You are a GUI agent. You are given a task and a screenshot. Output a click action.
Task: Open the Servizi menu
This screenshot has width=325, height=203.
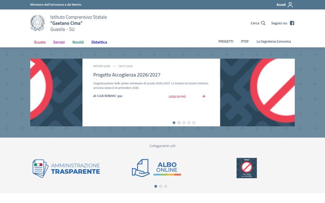pyautogui.click(x=59, y=42)
